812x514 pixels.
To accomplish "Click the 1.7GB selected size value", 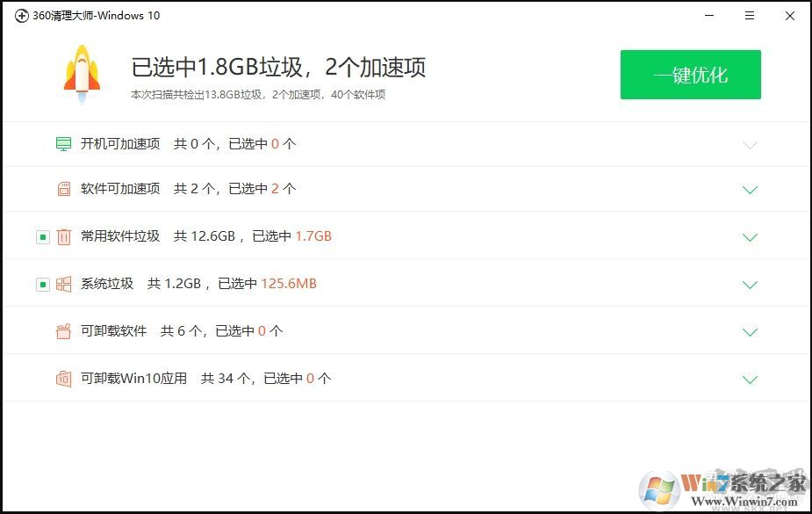I will (x=313, y=236).
